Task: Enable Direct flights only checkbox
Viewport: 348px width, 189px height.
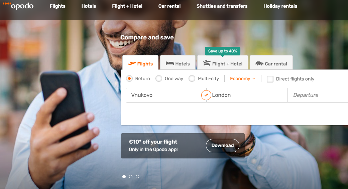Action: tap(270, 79)
